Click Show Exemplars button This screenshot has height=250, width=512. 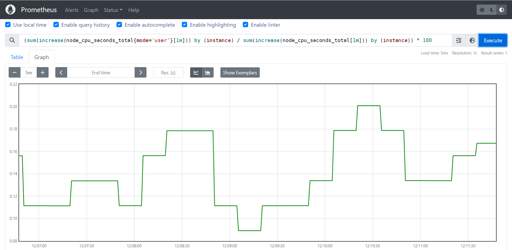pyautogui.click(x=240, y=72)
